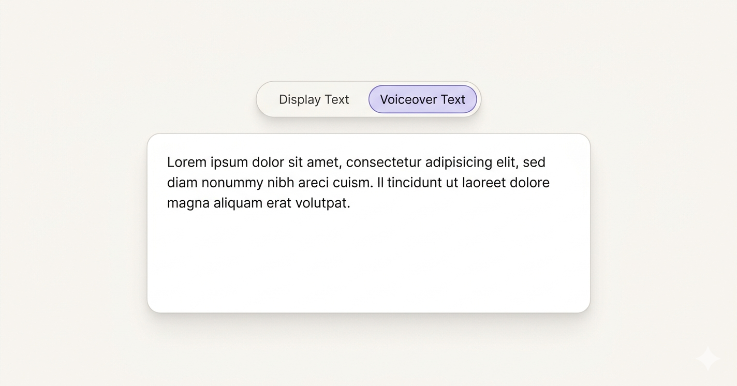
Task: Click the word "erat" in the last line
Action: pyautogui.click(x=279, y=203)
